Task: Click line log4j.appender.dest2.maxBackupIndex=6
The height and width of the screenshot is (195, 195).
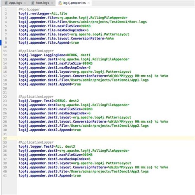Action: (54, 113)
